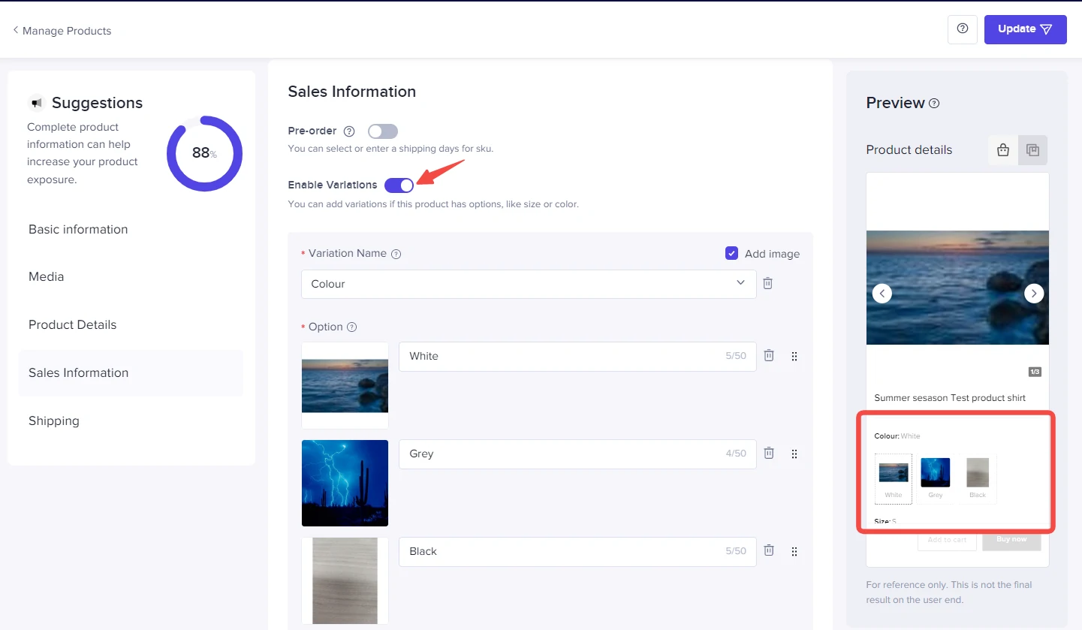Viewport: 1082px width, 630px height.
Task: Show previous preview image with left arrow
Action: (x=882, y=294)
